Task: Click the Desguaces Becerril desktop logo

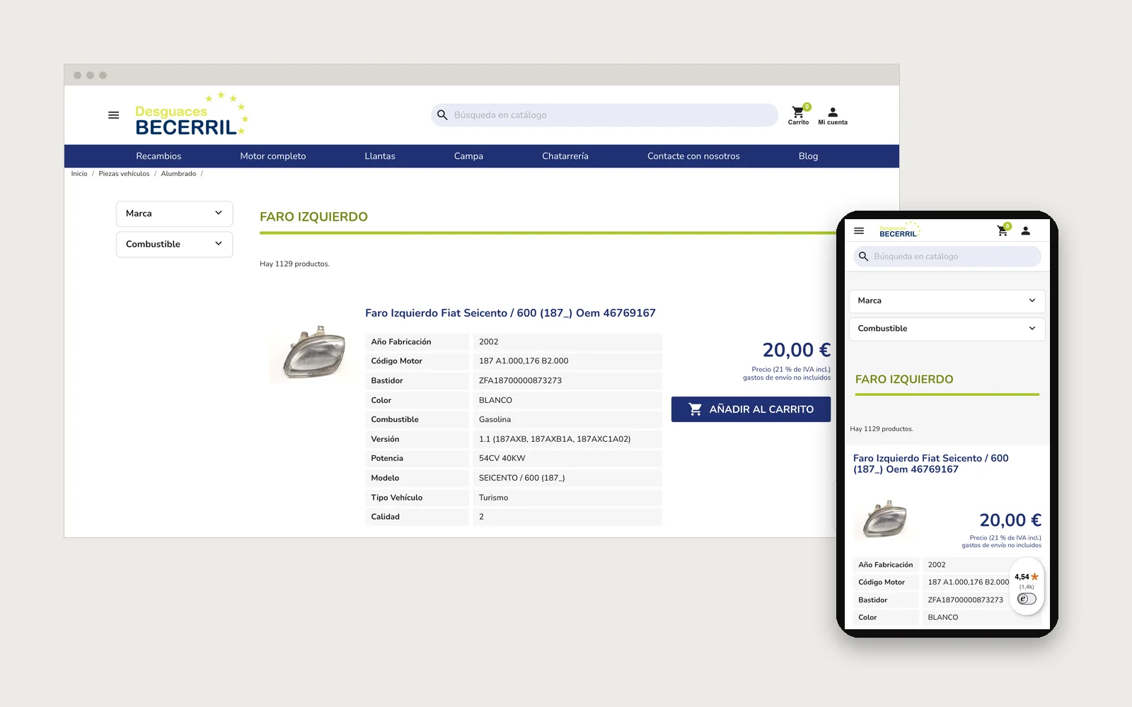Action: 191,114
